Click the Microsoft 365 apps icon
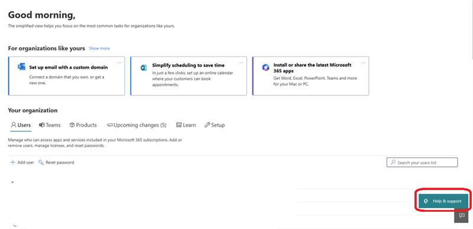The image size is (473, 229). (265, 67)
